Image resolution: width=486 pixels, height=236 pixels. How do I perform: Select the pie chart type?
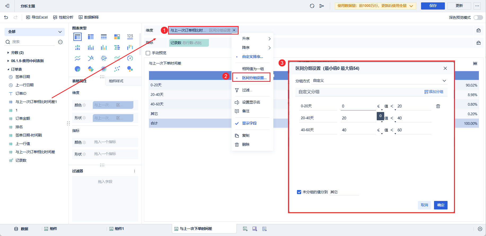78,69
